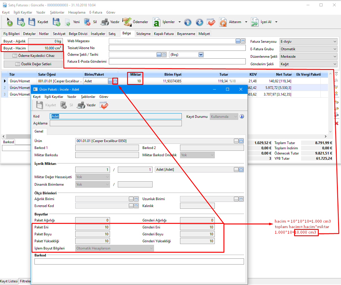Screen dimensions: 341x285
Task: Click the Yeni new record icon
Action: 67,22
